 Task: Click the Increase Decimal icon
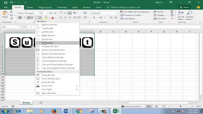[111, 17]
